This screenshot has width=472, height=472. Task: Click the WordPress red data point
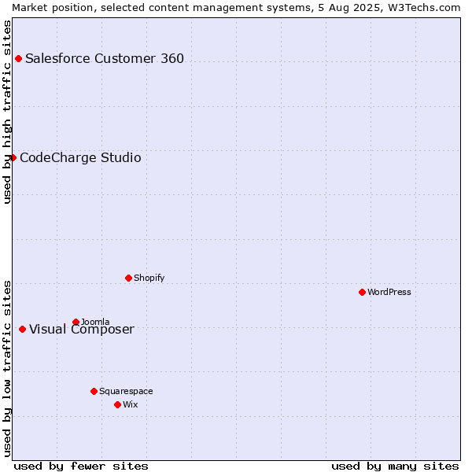pos(362,293)
